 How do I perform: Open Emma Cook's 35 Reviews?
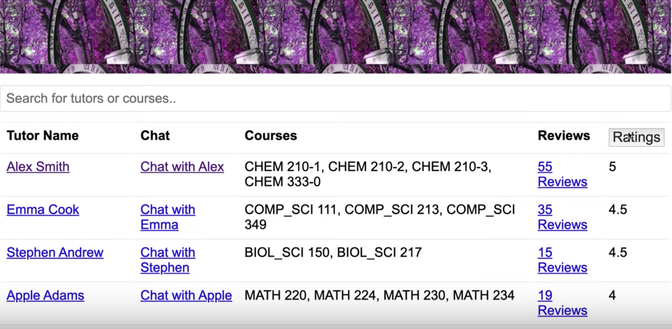(x=562, y=217)
